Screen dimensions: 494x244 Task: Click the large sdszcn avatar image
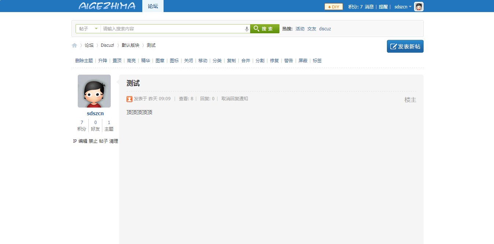pyautogui.click(x=94, y=91)
